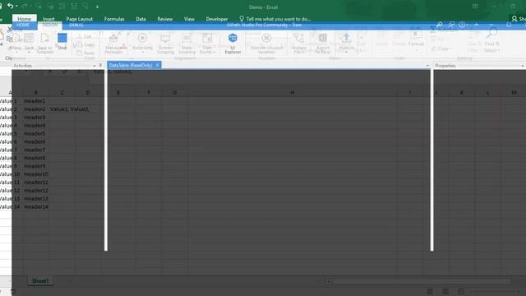Image resolution: width=526 pixels, height=296 pixels.
Task: Open the Developer tab
Action: pyautogui.click(x=217, y=19)
